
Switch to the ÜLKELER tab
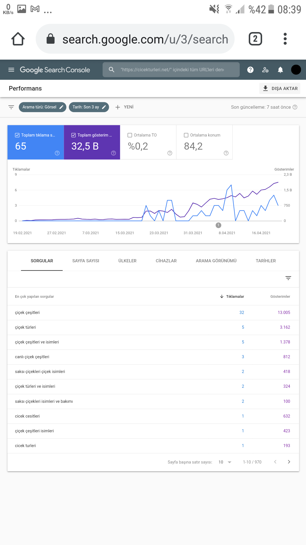point(127,261)
